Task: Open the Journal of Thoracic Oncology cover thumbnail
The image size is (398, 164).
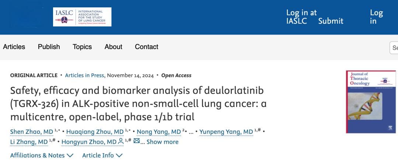Action: 371,102
